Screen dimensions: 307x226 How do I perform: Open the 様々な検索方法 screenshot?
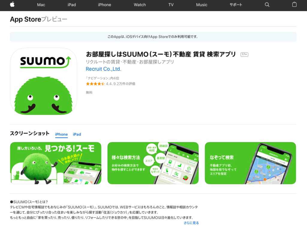(153, 163)
